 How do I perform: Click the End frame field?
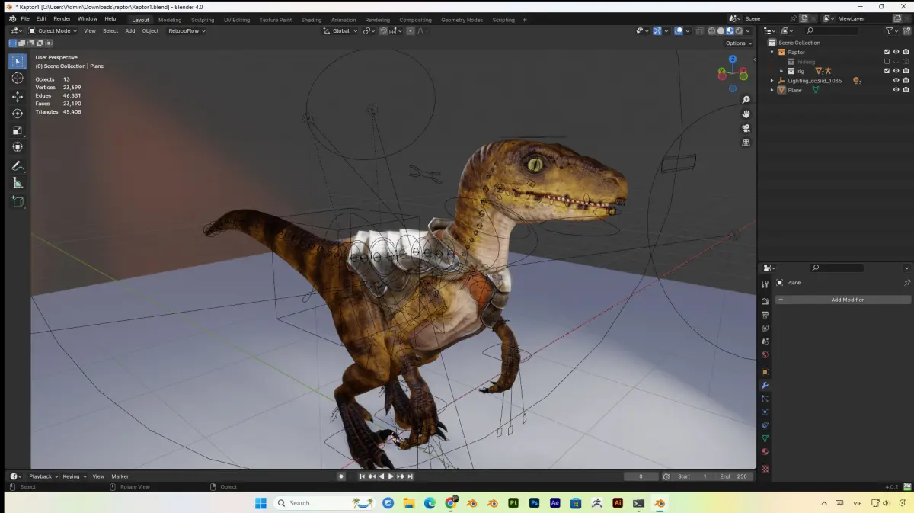coord(734,476)
